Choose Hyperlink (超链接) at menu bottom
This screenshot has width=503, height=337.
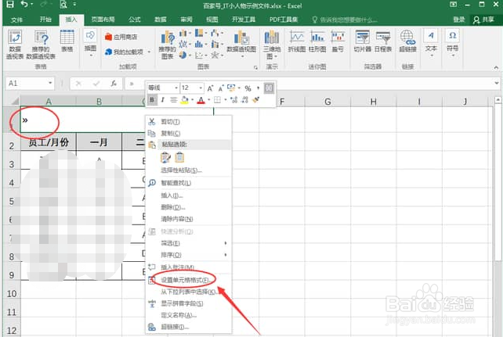[189, 327]
